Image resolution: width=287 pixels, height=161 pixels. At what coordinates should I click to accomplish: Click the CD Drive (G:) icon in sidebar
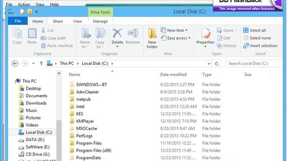[x=21, y=154]
